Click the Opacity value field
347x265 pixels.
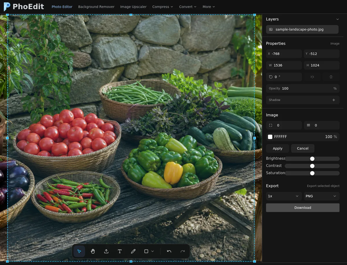click(x=303, y=88)
